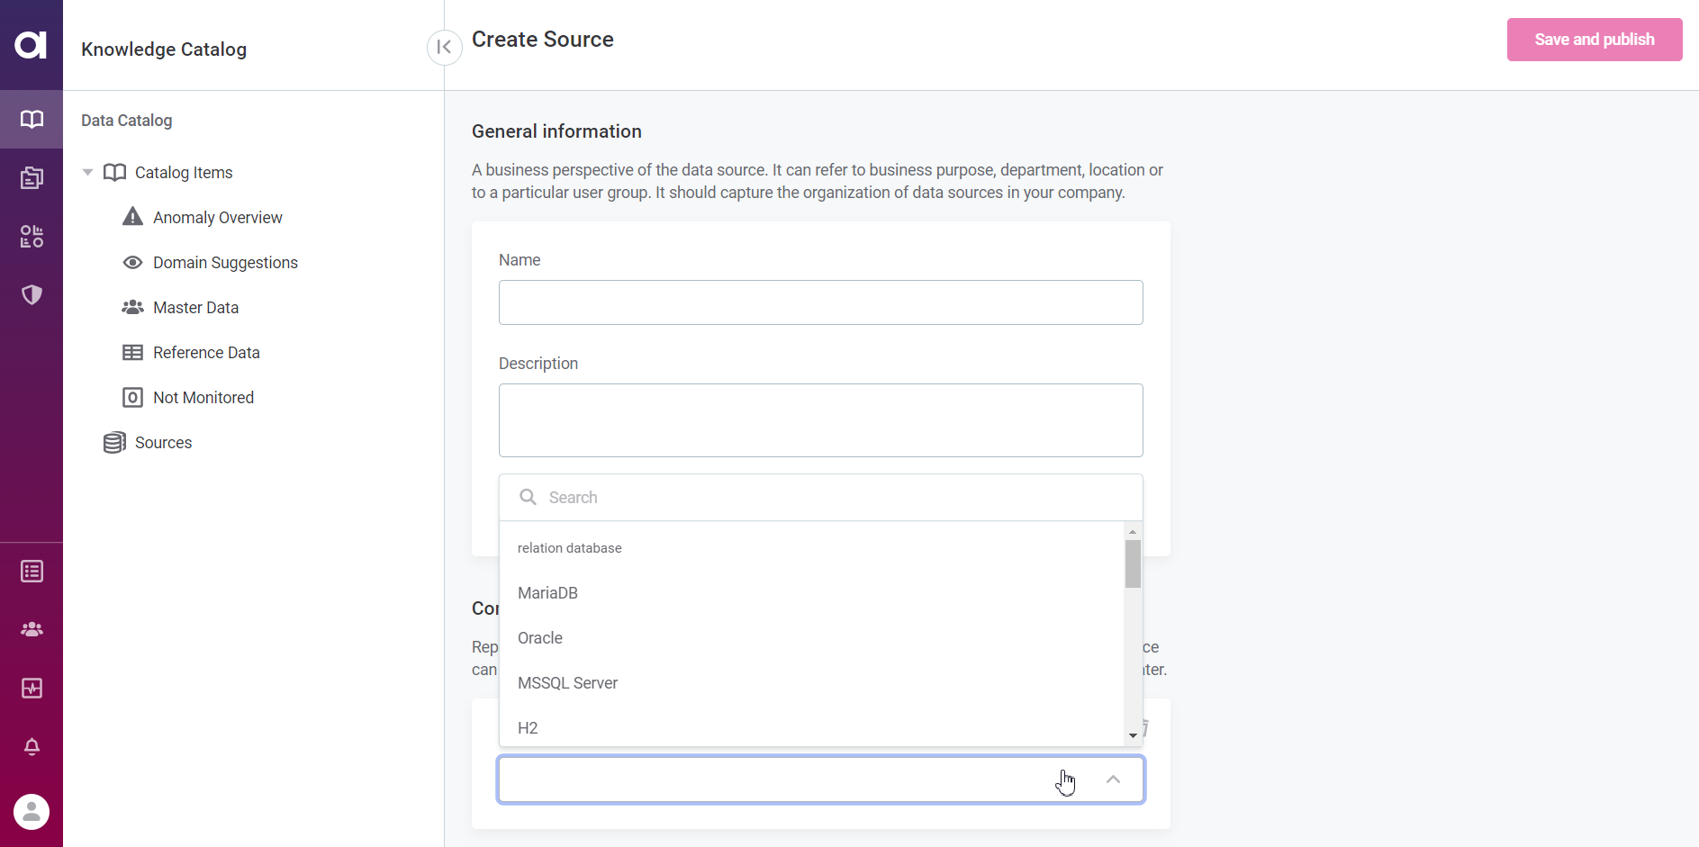Collapse the Catalog Items tree
Viewport: 1699px width, 847px height.
coord(86,172)
